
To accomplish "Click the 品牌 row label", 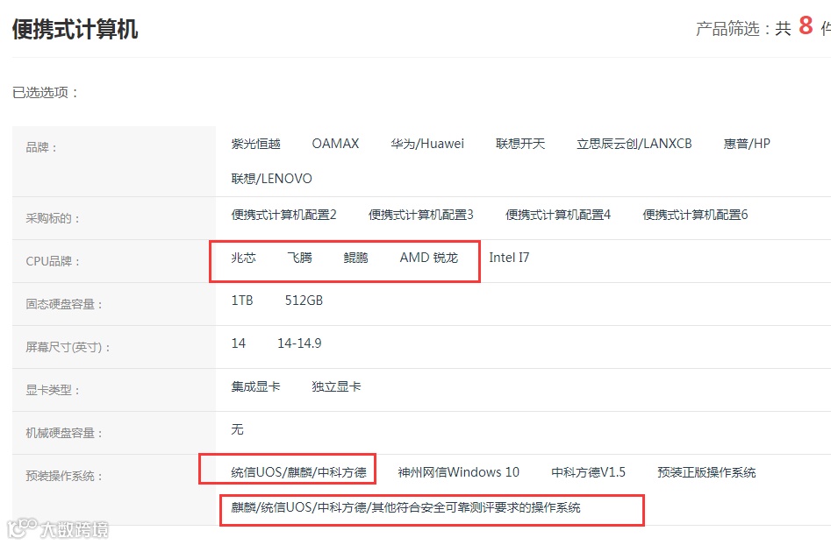I will coord(41,147).
